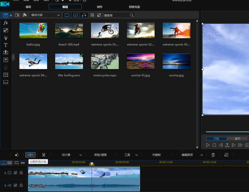Uncheck the audio track 1 enable checkbox

point(16,185)
